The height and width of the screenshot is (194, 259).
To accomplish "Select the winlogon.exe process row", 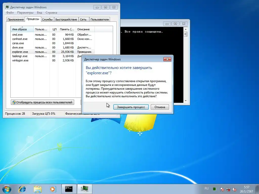I will 46,60.
